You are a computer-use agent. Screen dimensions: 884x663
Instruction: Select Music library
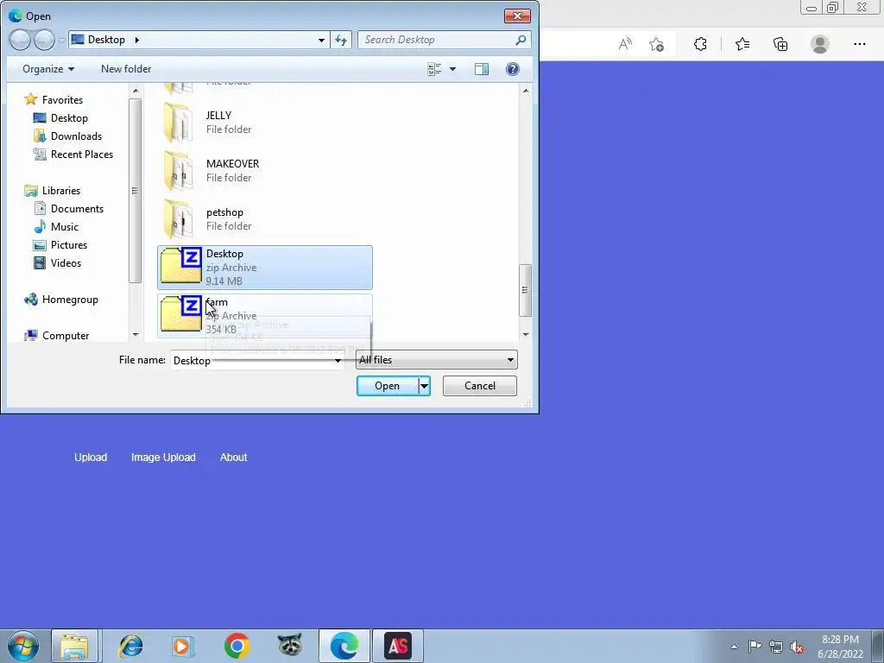[x=56, y=227]
